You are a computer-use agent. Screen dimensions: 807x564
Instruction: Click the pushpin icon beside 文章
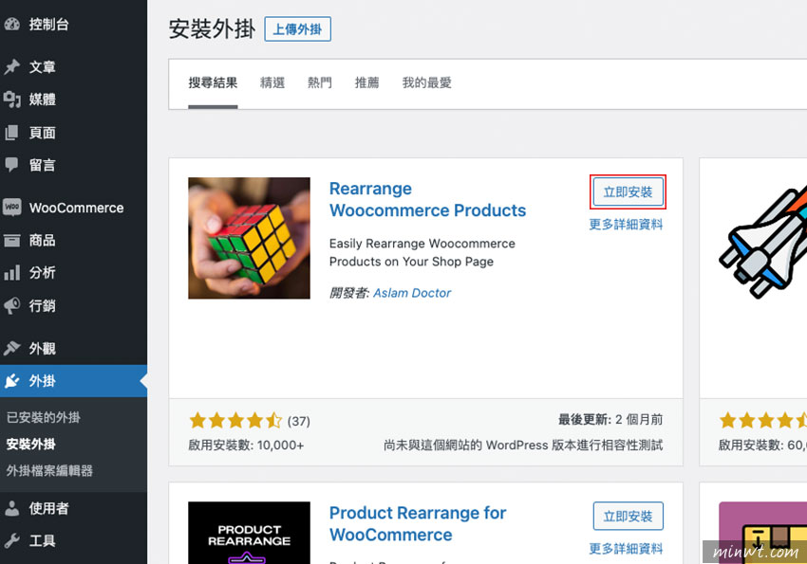(x=11, y=66)
